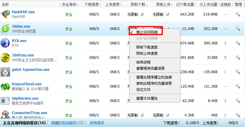Sort by 下载速度 column header

point(92,4)
